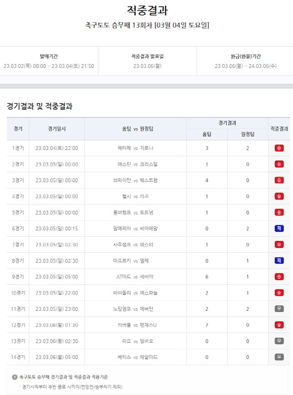Click the gray 무 badge for 14경기
The image size is (293, 395).
279,357
